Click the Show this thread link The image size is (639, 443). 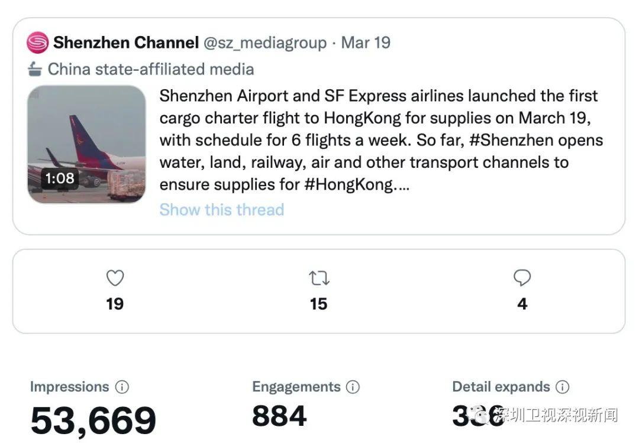[222, 210]
